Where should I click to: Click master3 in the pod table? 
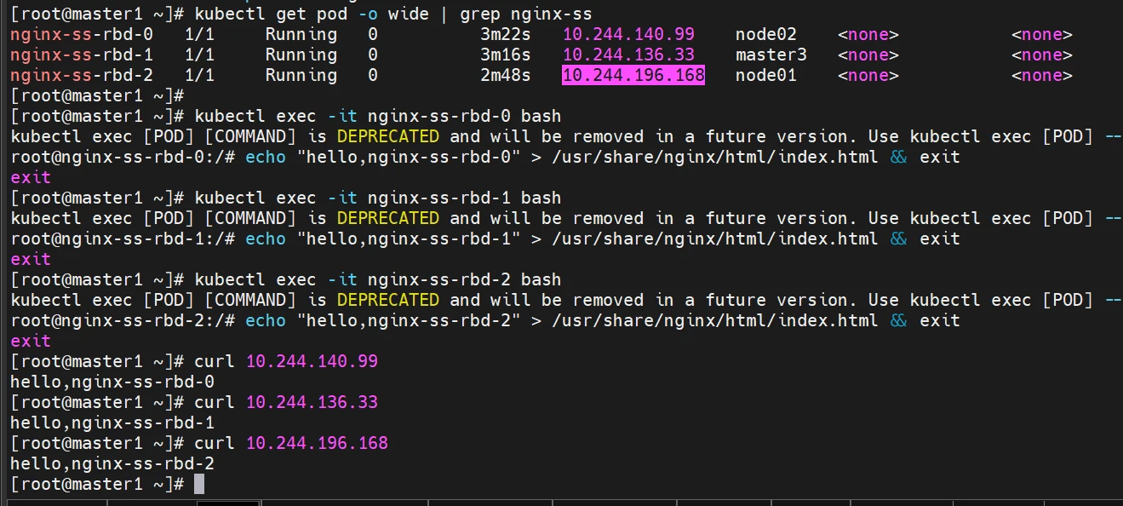click(771, 55)
